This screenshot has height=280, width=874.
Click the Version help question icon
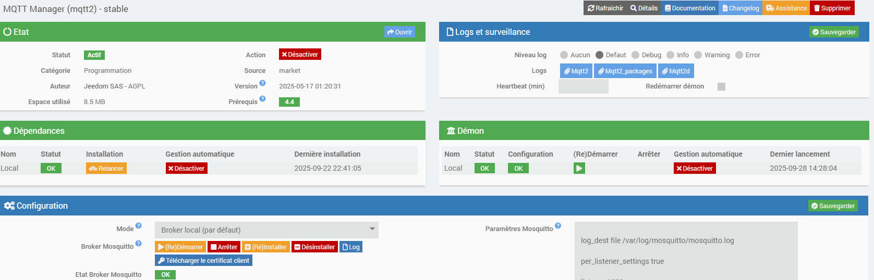(x=262, y=83)
